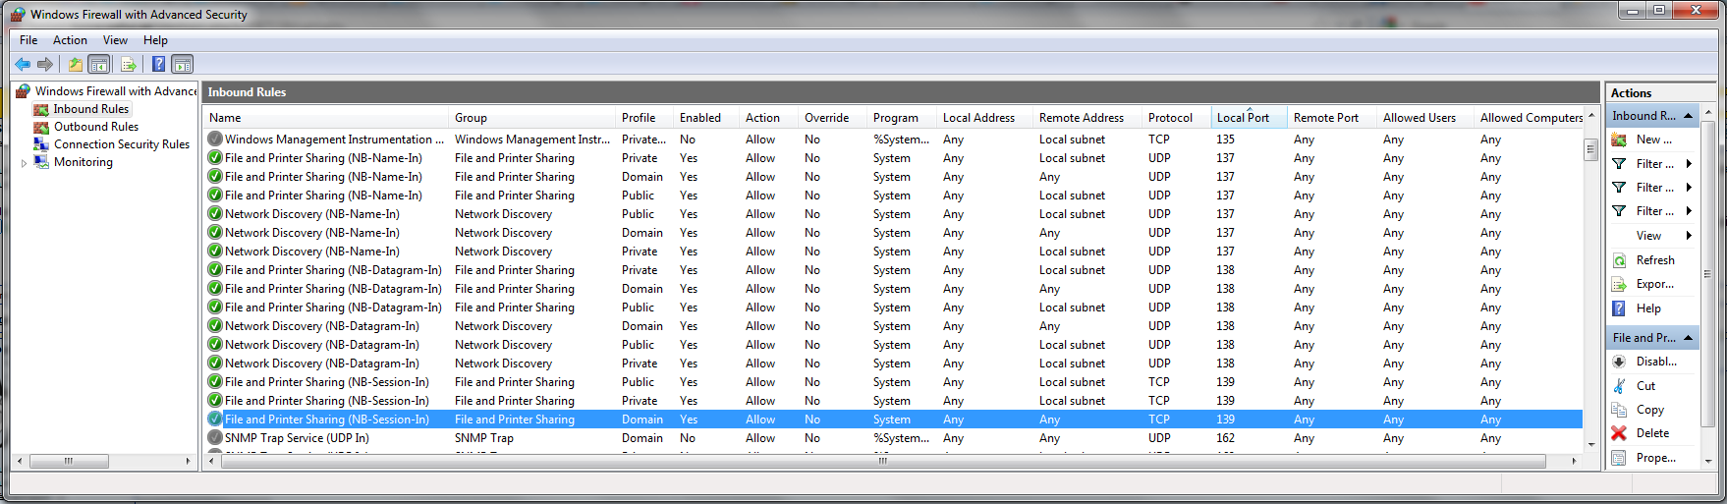The image size is (1727, 504).
Task: Click the Up one level toolbar icon
Action: click(x=75, y=64)
